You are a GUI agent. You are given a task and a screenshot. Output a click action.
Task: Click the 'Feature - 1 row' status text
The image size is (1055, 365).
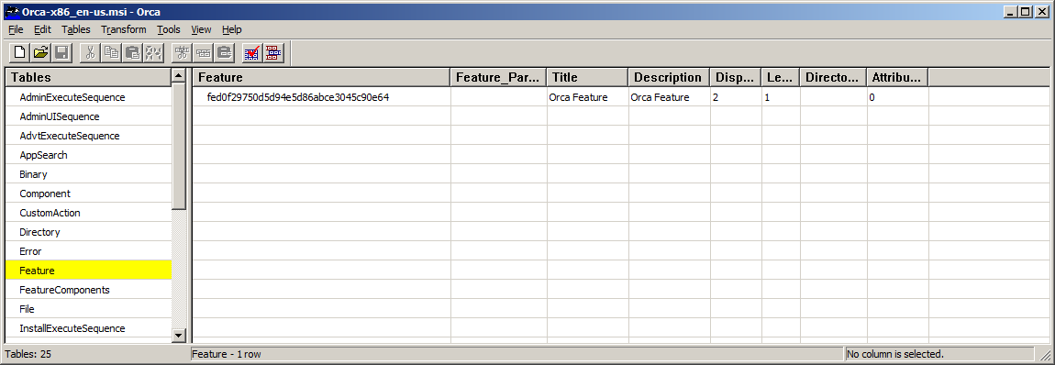coord(227,354)
